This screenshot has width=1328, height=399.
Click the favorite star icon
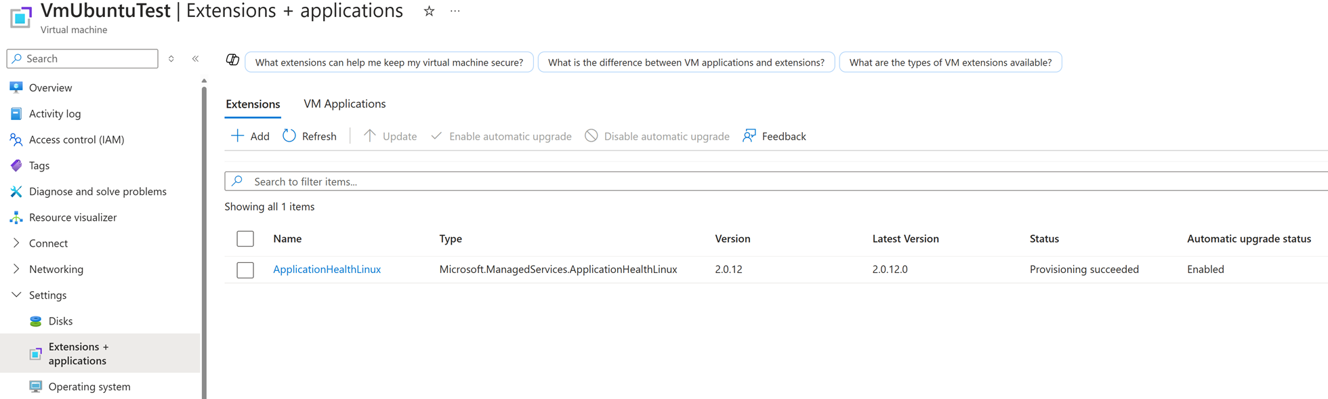[429, 11]
